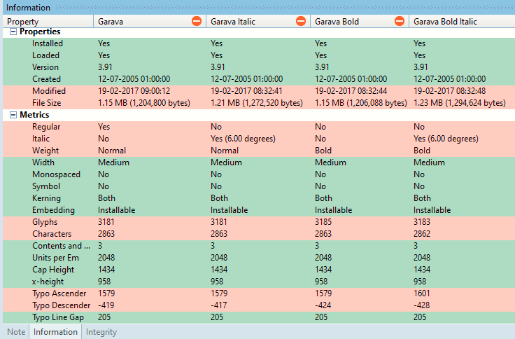Image resolution: width=515 pixels, height=339 pixels.
Task: Open the Integrity tab
Action: [101, 332]
